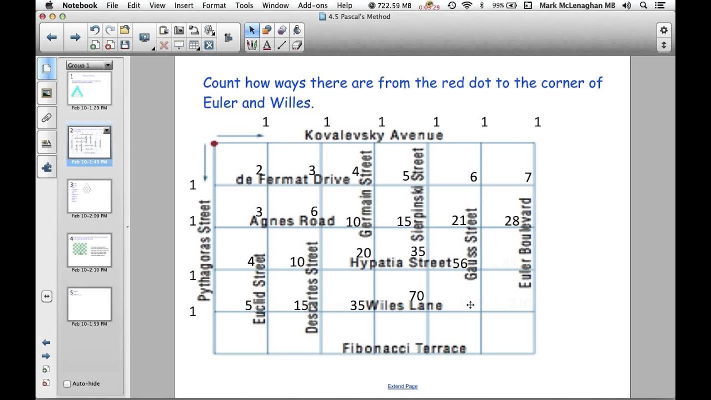Open the View menu
This screenshot has height=400, width=711.
pyautogui.click(x=157, y=5)
